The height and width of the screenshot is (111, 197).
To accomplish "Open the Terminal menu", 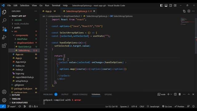I will coord(56,6).
